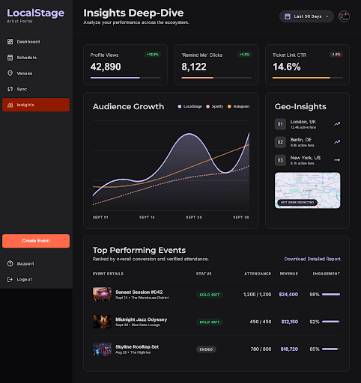Click the 1,200 / 1,200 attendance value

pos(258,295)
